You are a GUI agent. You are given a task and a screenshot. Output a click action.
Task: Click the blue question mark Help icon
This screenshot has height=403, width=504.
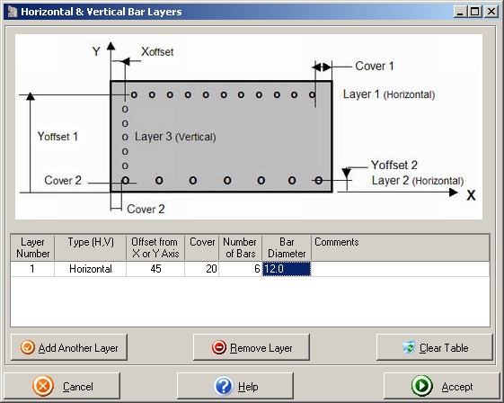[224, 386]
